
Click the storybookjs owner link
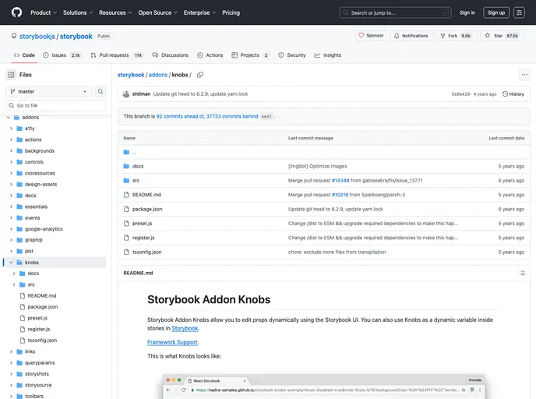click(x=37, y=37)
